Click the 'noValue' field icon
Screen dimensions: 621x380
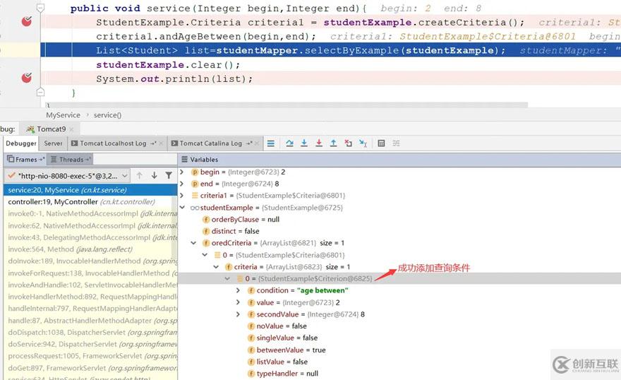[x=251, y=326]
